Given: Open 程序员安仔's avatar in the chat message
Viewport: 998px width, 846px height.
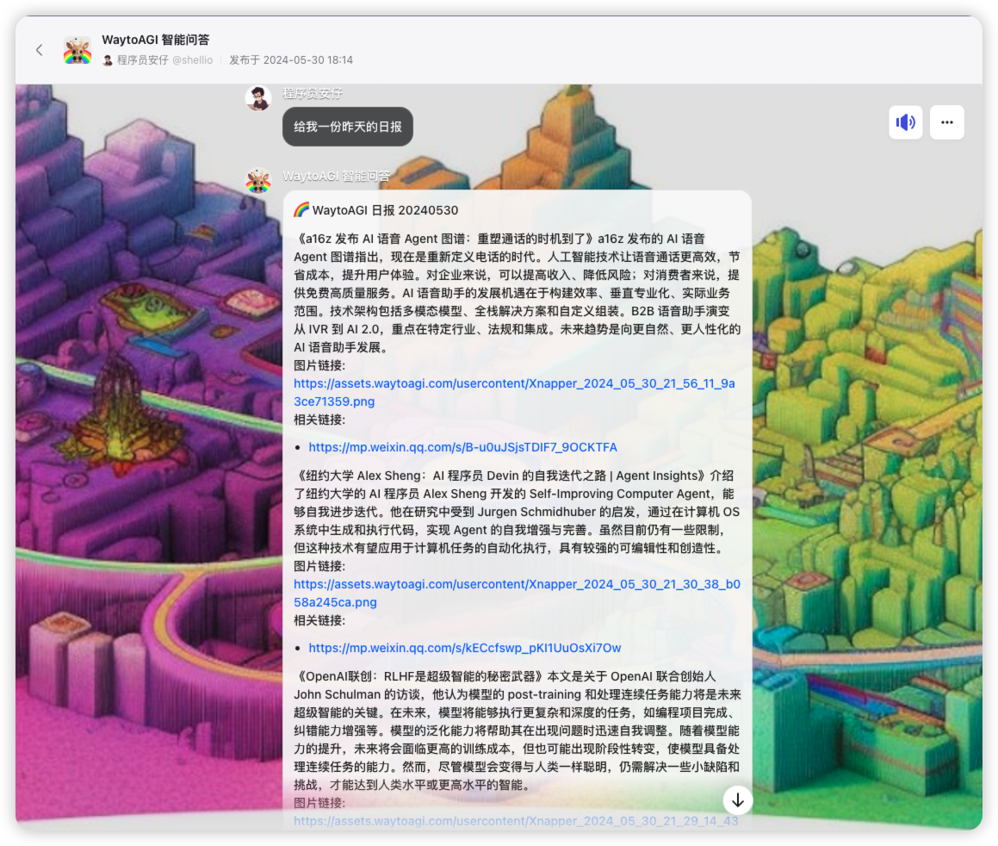Looking at the screenshot, I should pyautogui.click(x=258, y=97).
